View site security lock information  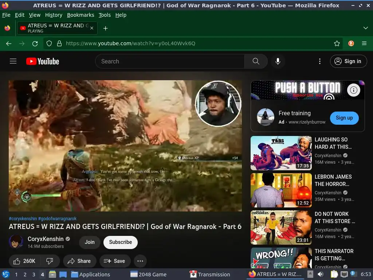(59, 44)
